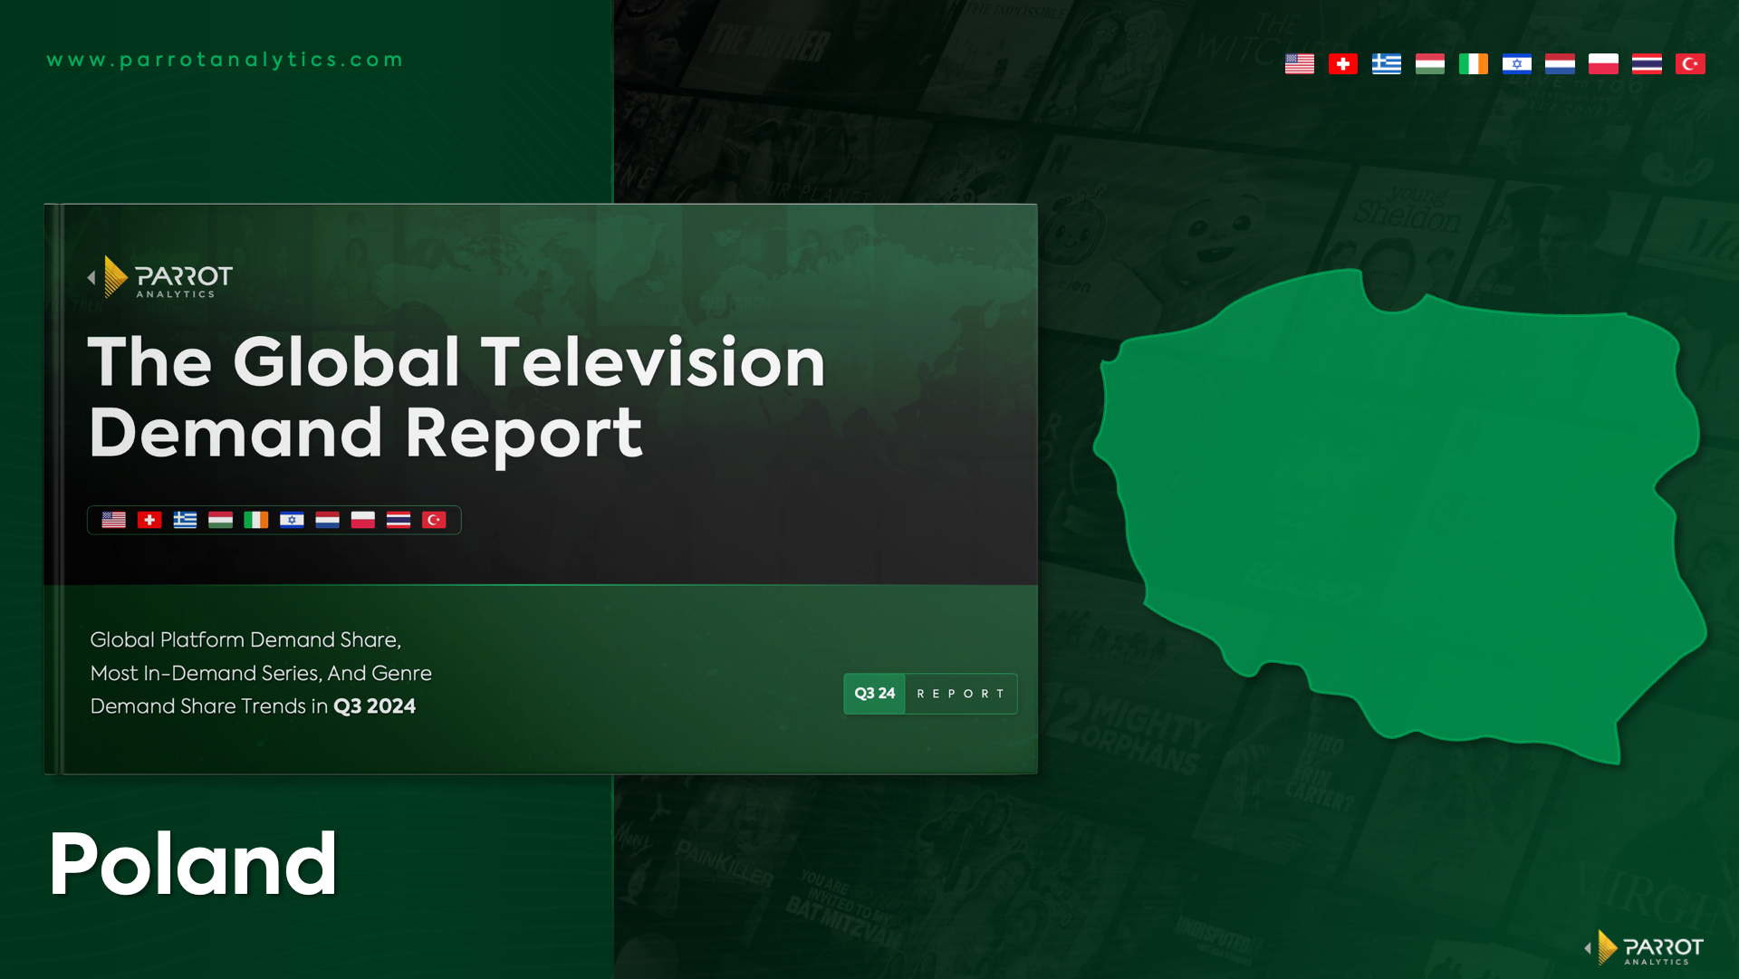Click the Netherlands flag in top-right row

click(x=1560, y=63)
